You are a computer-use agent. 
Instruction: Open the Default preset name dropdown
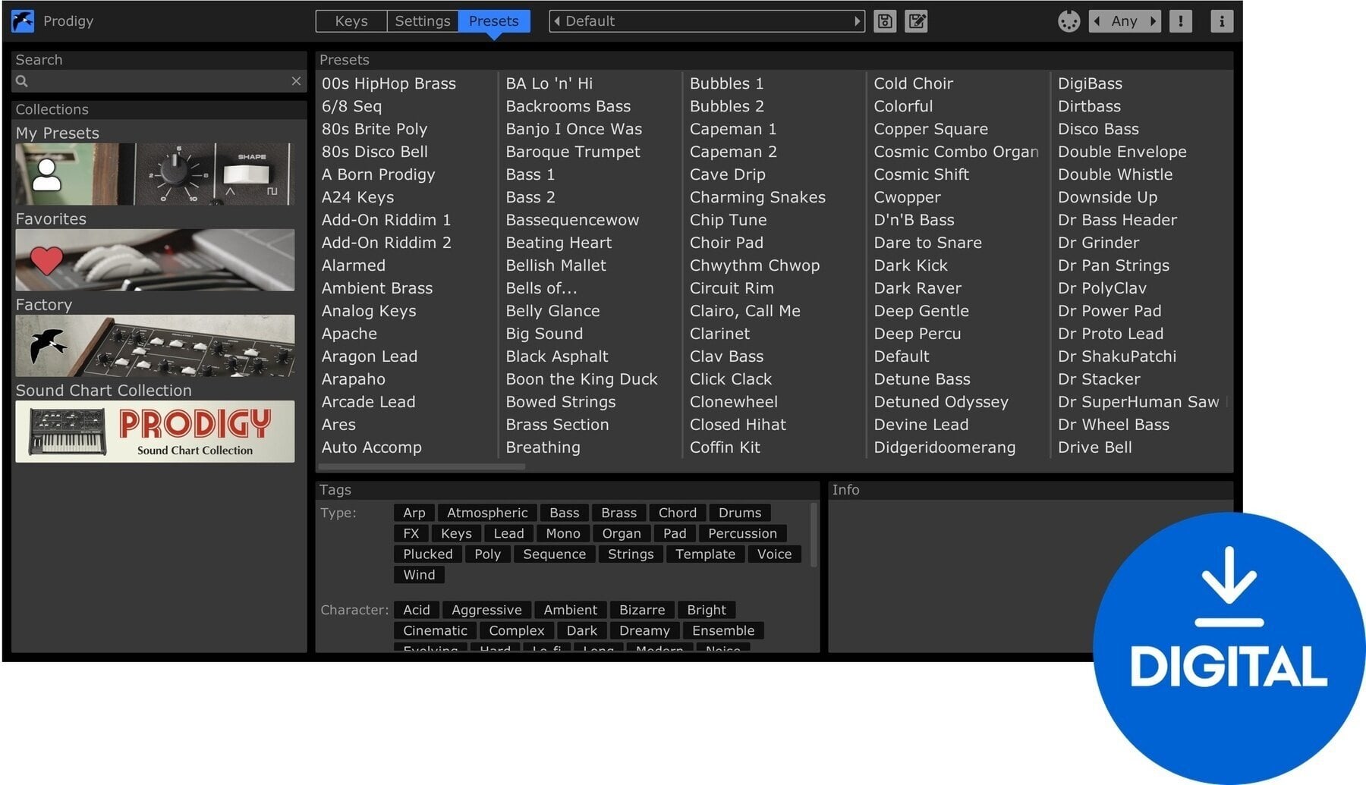[x=707, y=21]
